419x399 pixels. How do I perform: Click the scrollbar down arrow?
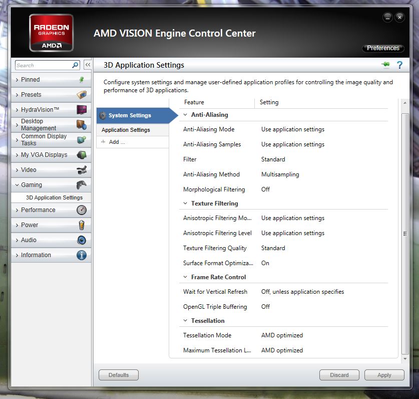(405, 358)
